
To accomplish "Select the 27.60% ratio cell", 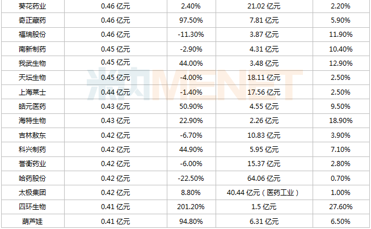I will 341,207.
